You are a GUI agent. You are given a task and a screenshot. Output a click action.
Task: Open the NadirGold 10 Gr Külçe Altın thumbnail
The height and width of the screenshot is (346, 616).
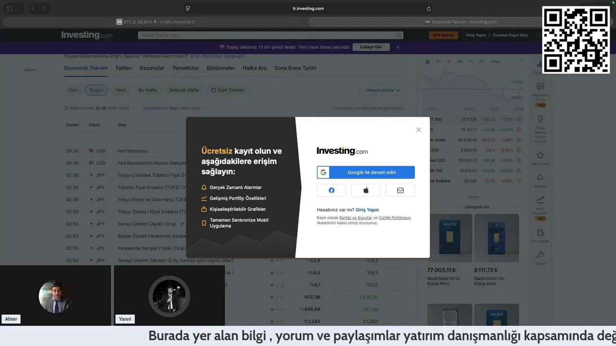coord(449,238)
